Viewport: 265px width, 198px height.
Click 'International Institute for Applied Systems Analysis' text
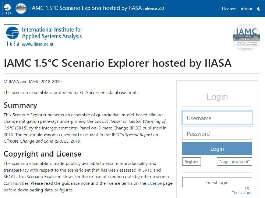pyautogui.click(x=52, y=33)
